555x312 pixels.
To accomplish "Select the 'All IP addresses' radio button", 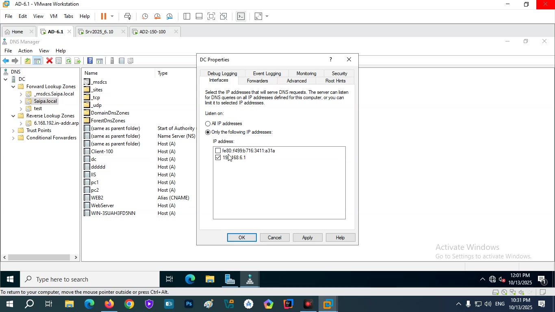I will [x=208, y=124].
